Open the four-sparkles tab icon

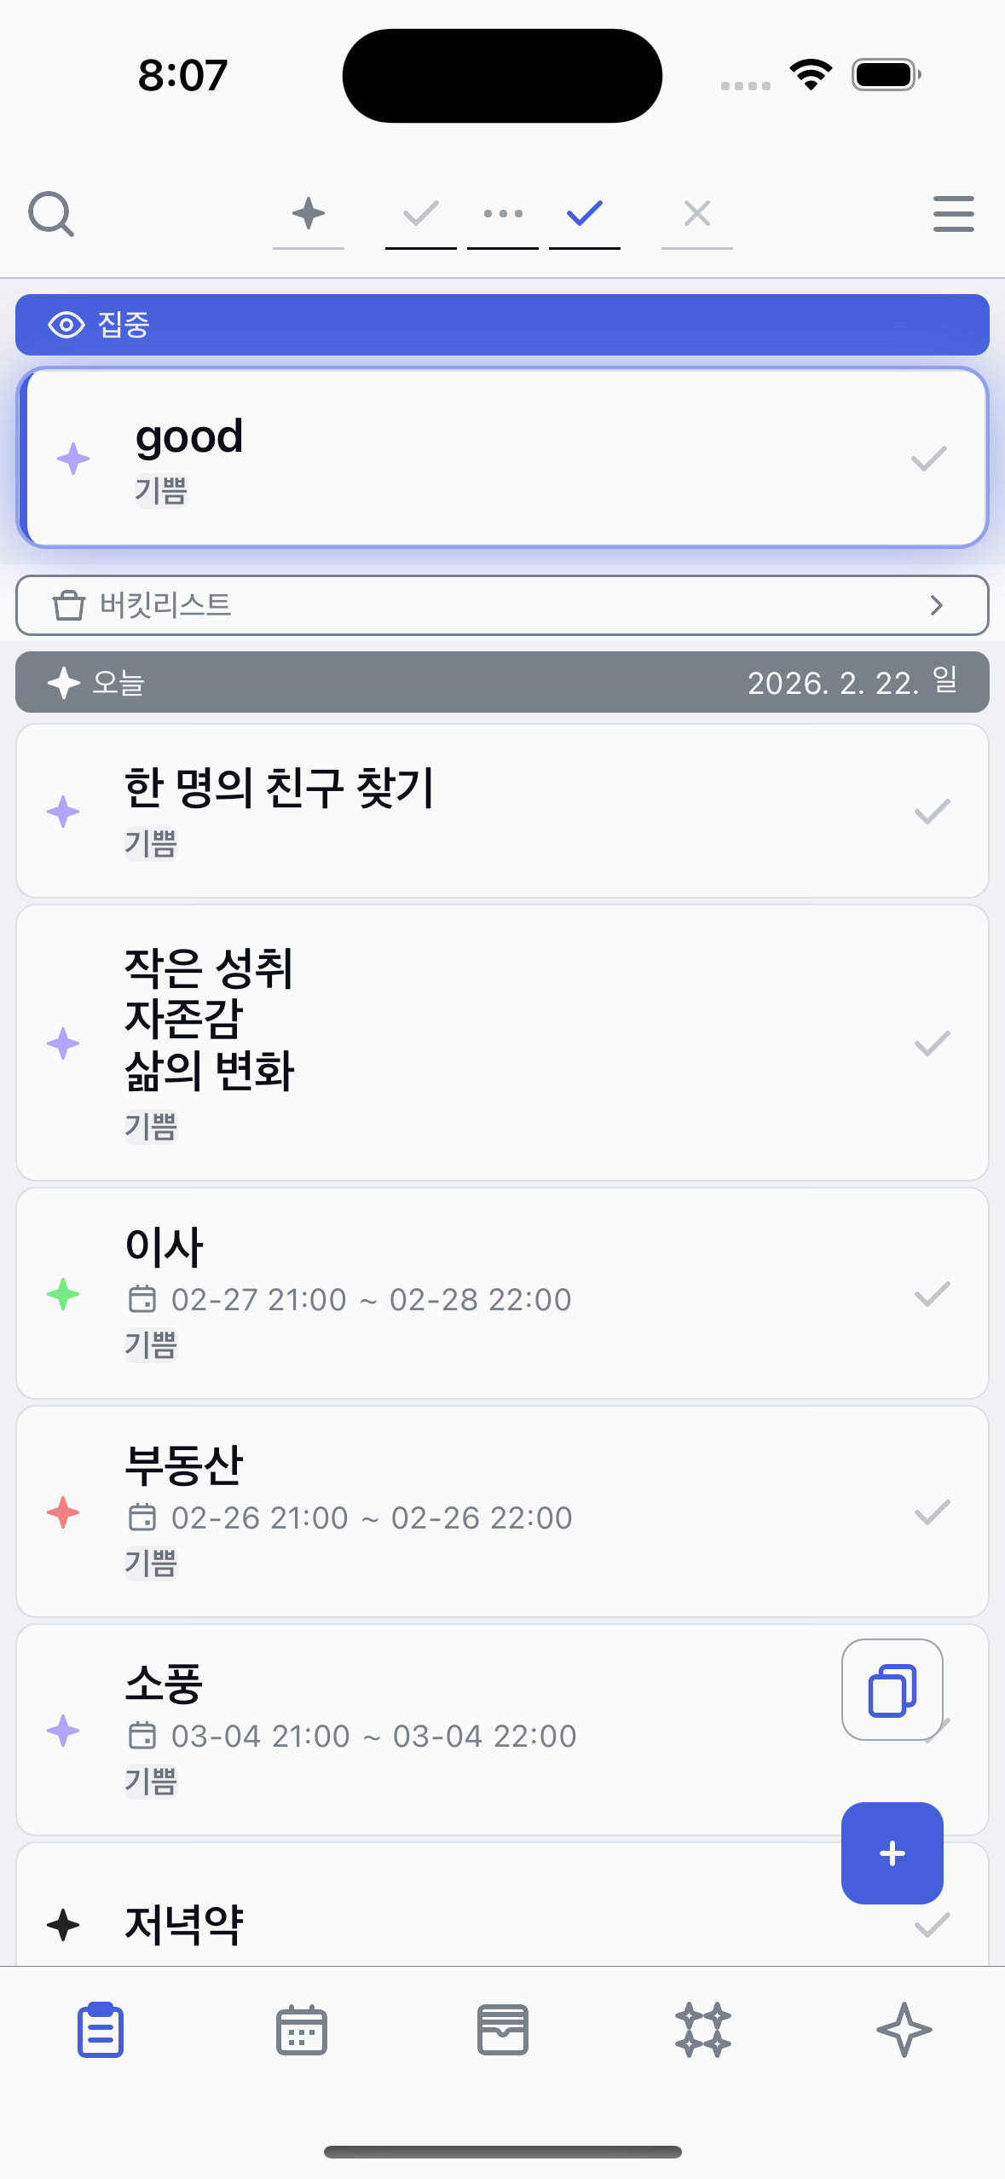coord(703,2030)
